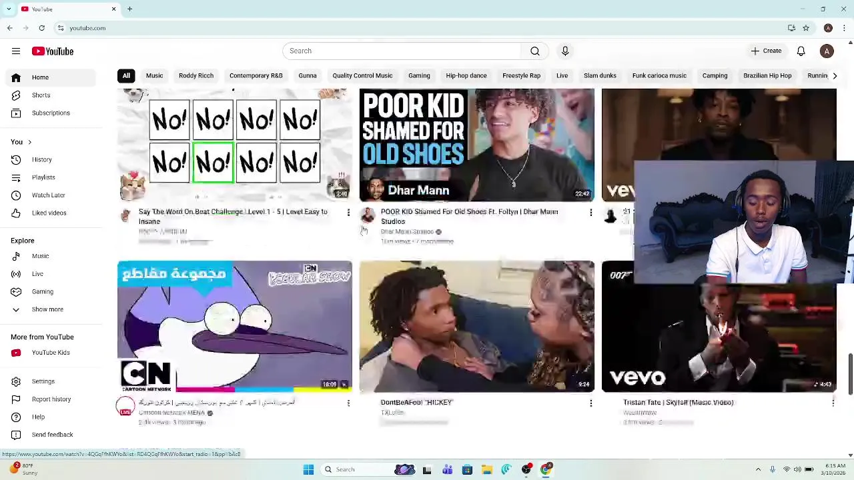This screenshot has height=480, width=854.
Task: Open Settings in the sidebar
Action: click(x=52, y=381)
